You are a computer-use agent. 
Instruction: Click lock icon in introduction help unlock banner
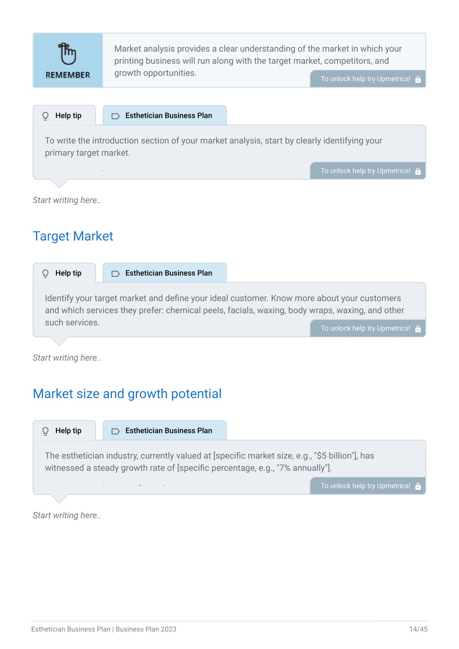418,171
